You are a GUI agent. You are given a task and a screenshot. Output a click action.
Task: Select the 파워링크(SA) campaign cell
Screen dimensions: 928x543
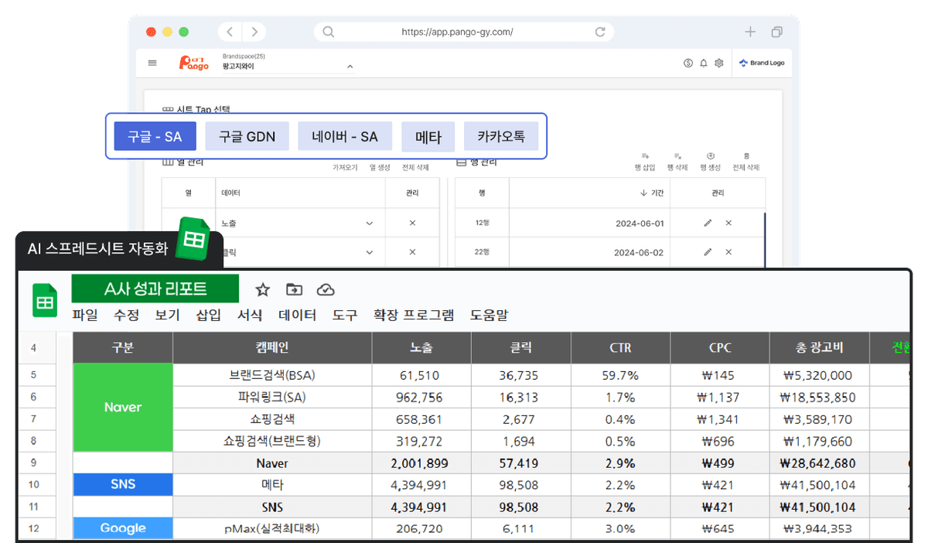click(x=272, y=397)
